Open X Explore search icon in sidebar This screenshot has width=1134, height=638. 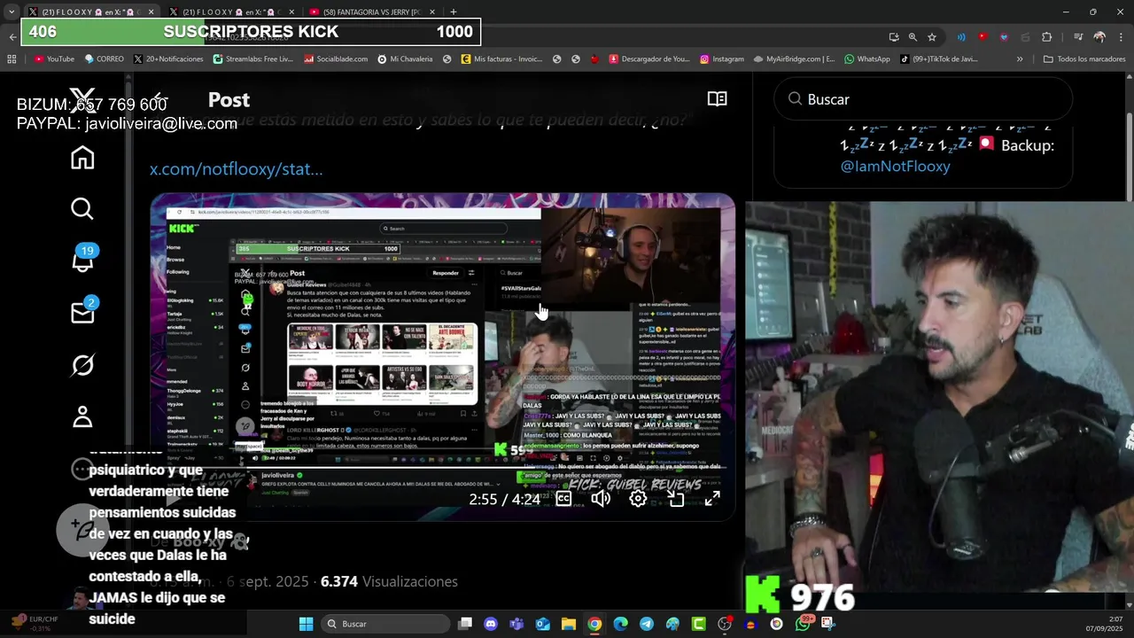(82, 209)
